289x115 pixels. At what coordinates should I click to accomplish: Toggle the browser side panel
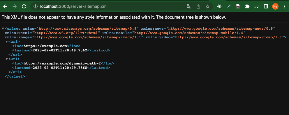[266, 7]
